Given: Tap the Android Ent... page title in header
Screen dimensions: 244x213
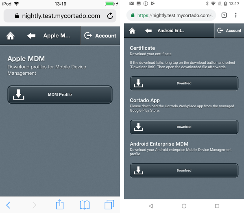Looking at the screenshot, I should pos(171,30).
